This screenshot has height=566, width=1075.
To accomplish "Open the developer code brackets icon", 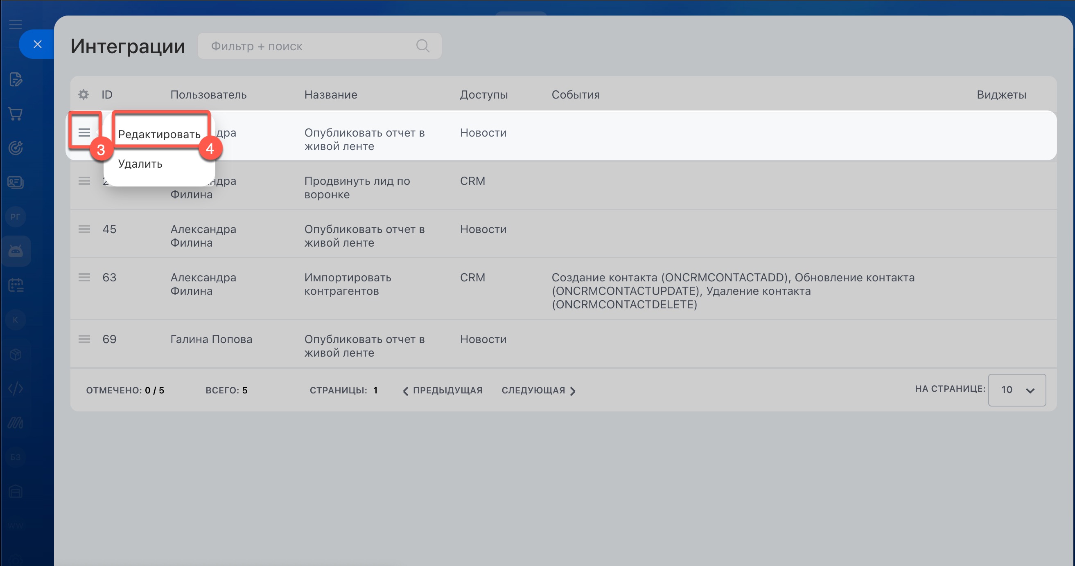I will (16, 389).
